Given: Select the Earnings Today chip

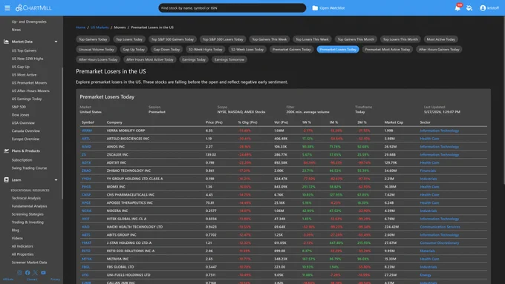Looking at the screenshot, I should pos(194,59).
